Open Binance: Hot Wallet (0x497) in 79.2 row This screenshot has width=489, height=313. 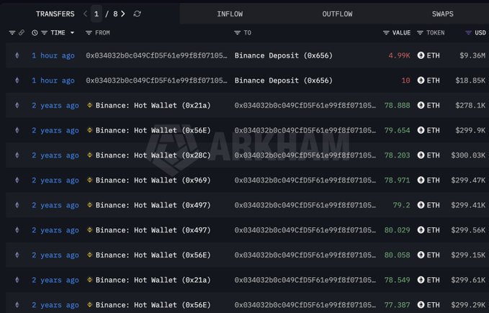tap(153, 205)
